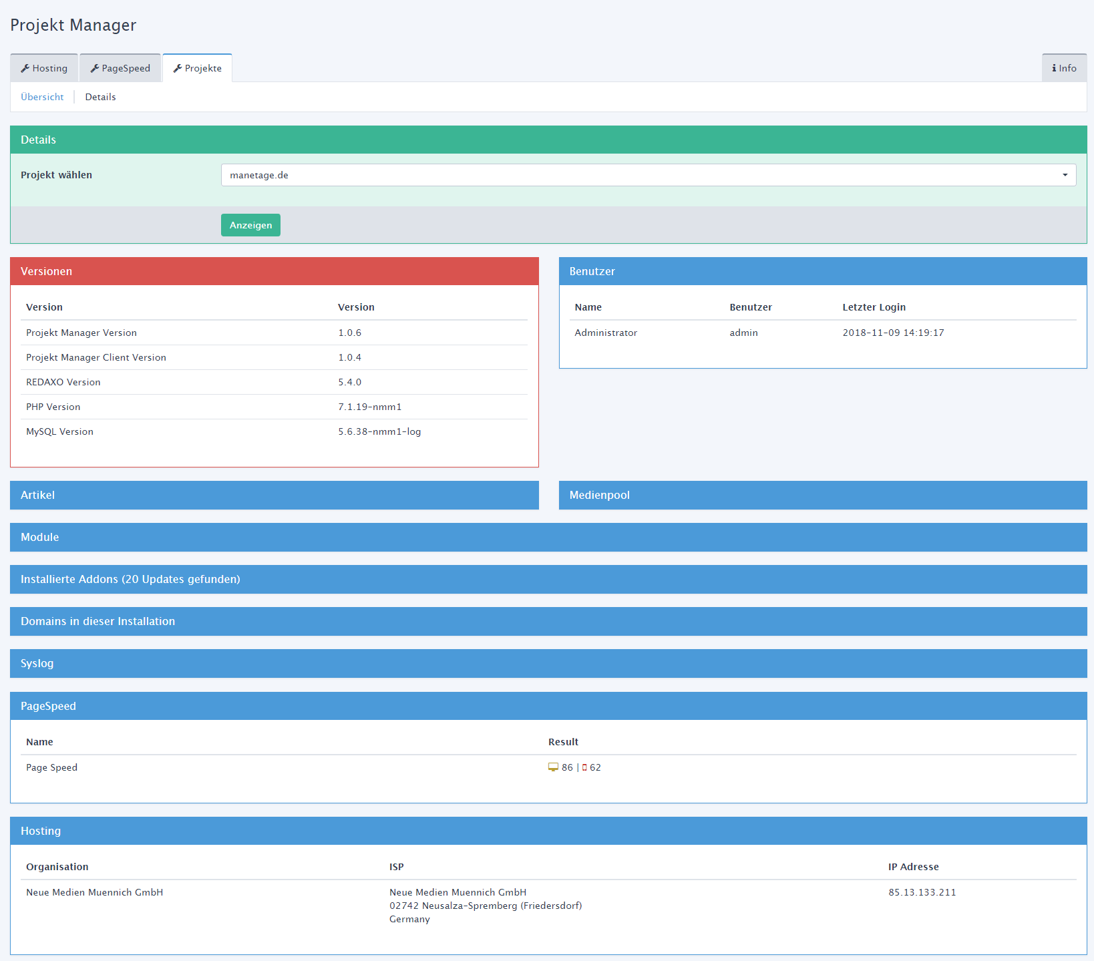Click the desktop monitor PageSpeed icon
Screen dimensions: 1094x961
(553, 767)
